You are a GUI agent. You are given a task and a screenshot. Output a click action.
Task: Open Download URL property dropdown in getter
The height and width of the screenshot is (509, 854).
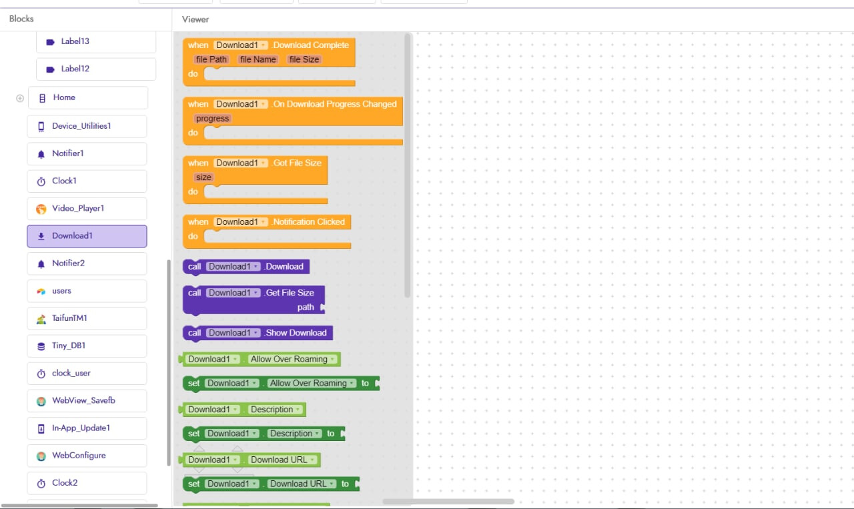tap(284, 460)
